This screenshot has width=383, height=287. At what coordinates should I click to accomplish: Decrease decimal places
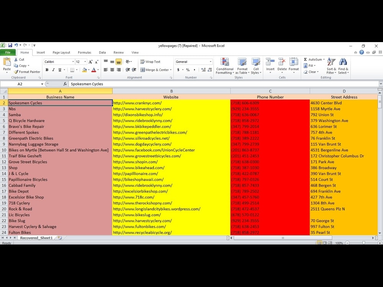coord(210,70)
